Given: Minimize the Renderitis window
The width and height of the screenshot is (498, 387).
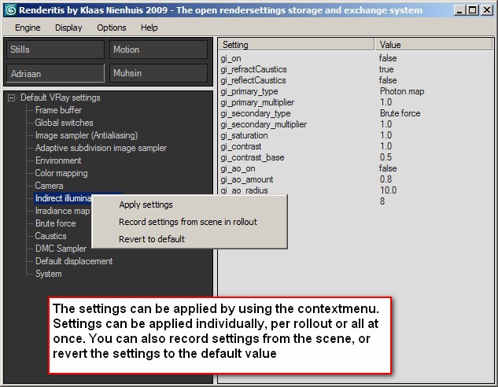Looking at the screenshot, I should coord(459,10).
